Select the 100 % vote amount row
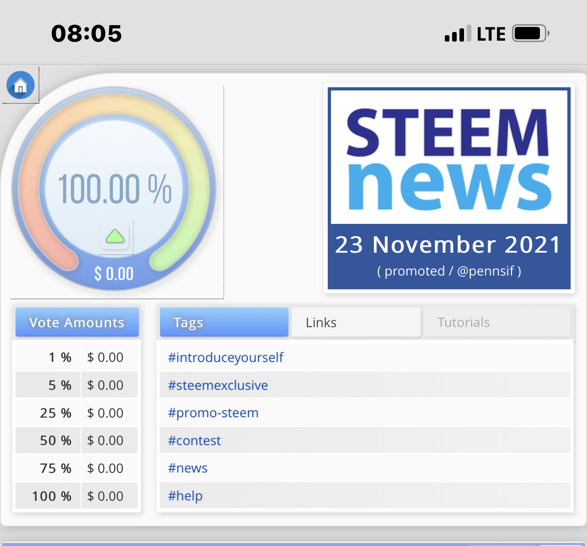Viewport: 587px width, 546px height. point(77,496)
